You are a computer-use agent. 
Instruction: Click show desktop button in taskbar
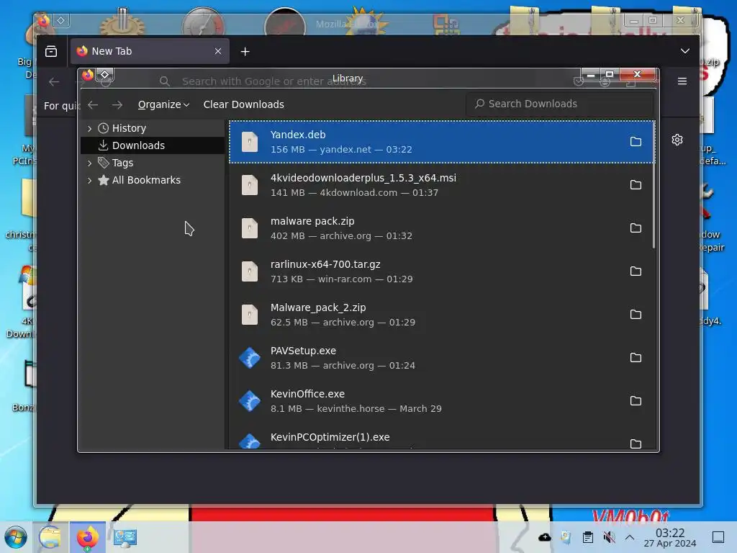(x=718, y=537)
